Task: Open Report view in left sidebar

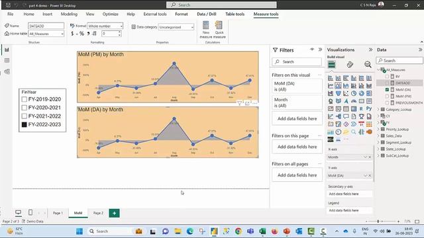Action: pos(7,50)
